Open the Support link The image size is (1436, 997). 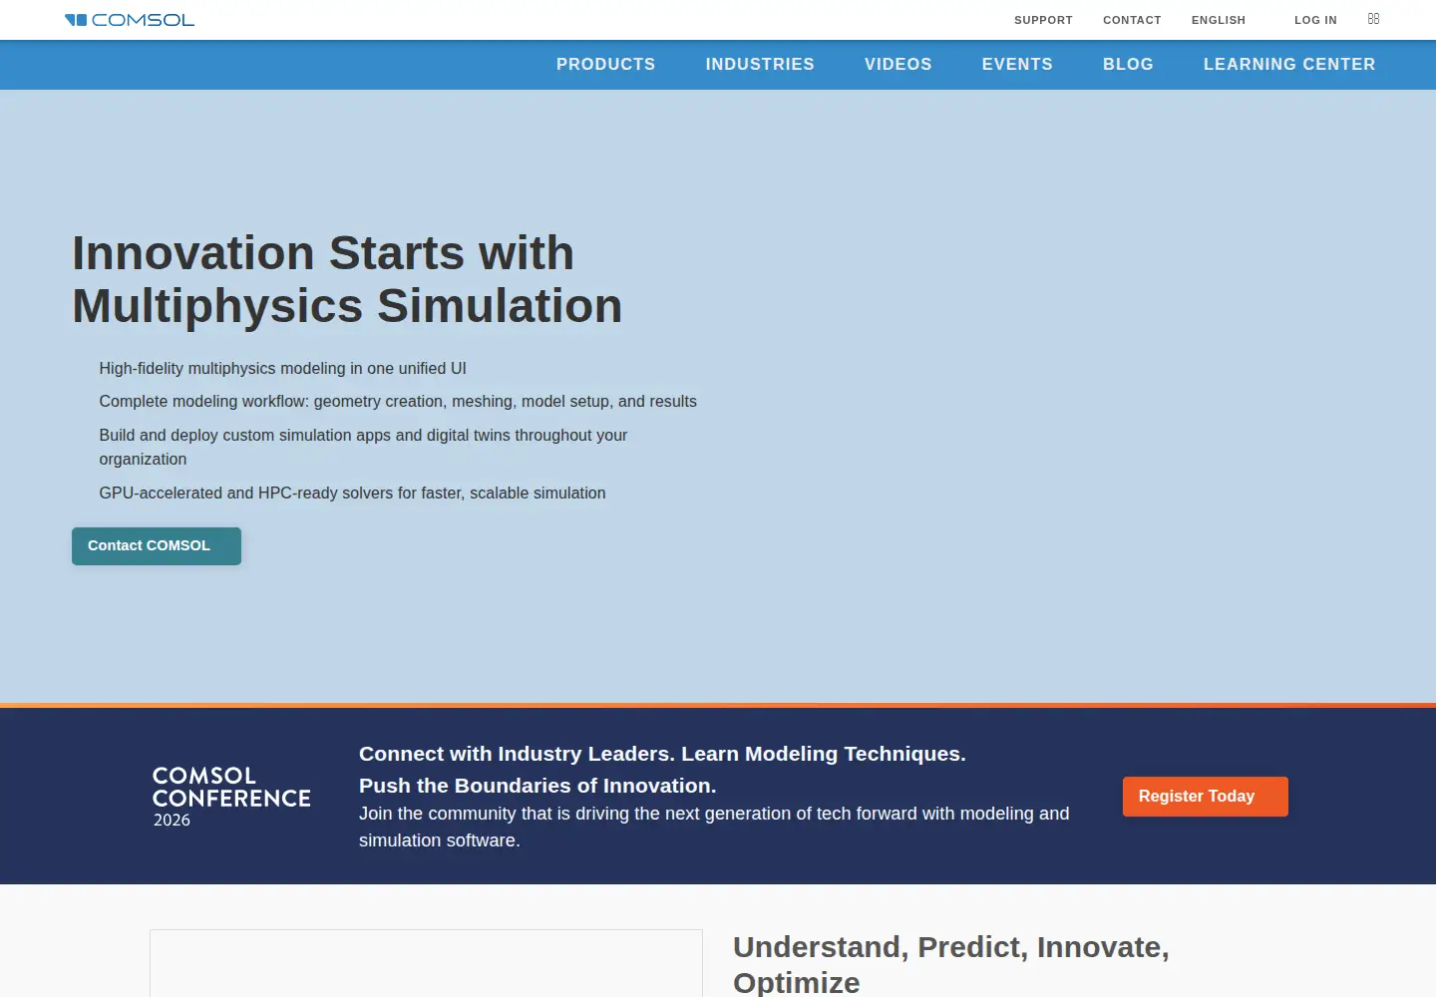pyautogui.click(x=1043, y=20)
